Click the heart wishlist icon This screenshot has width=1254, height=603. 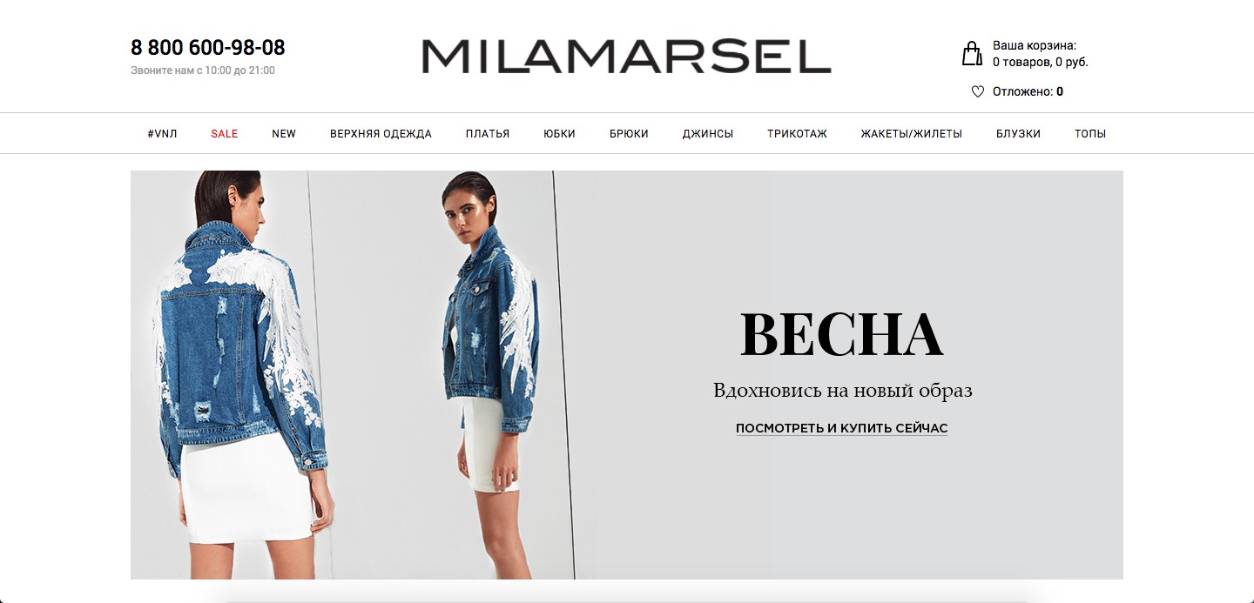pos(977,91)
